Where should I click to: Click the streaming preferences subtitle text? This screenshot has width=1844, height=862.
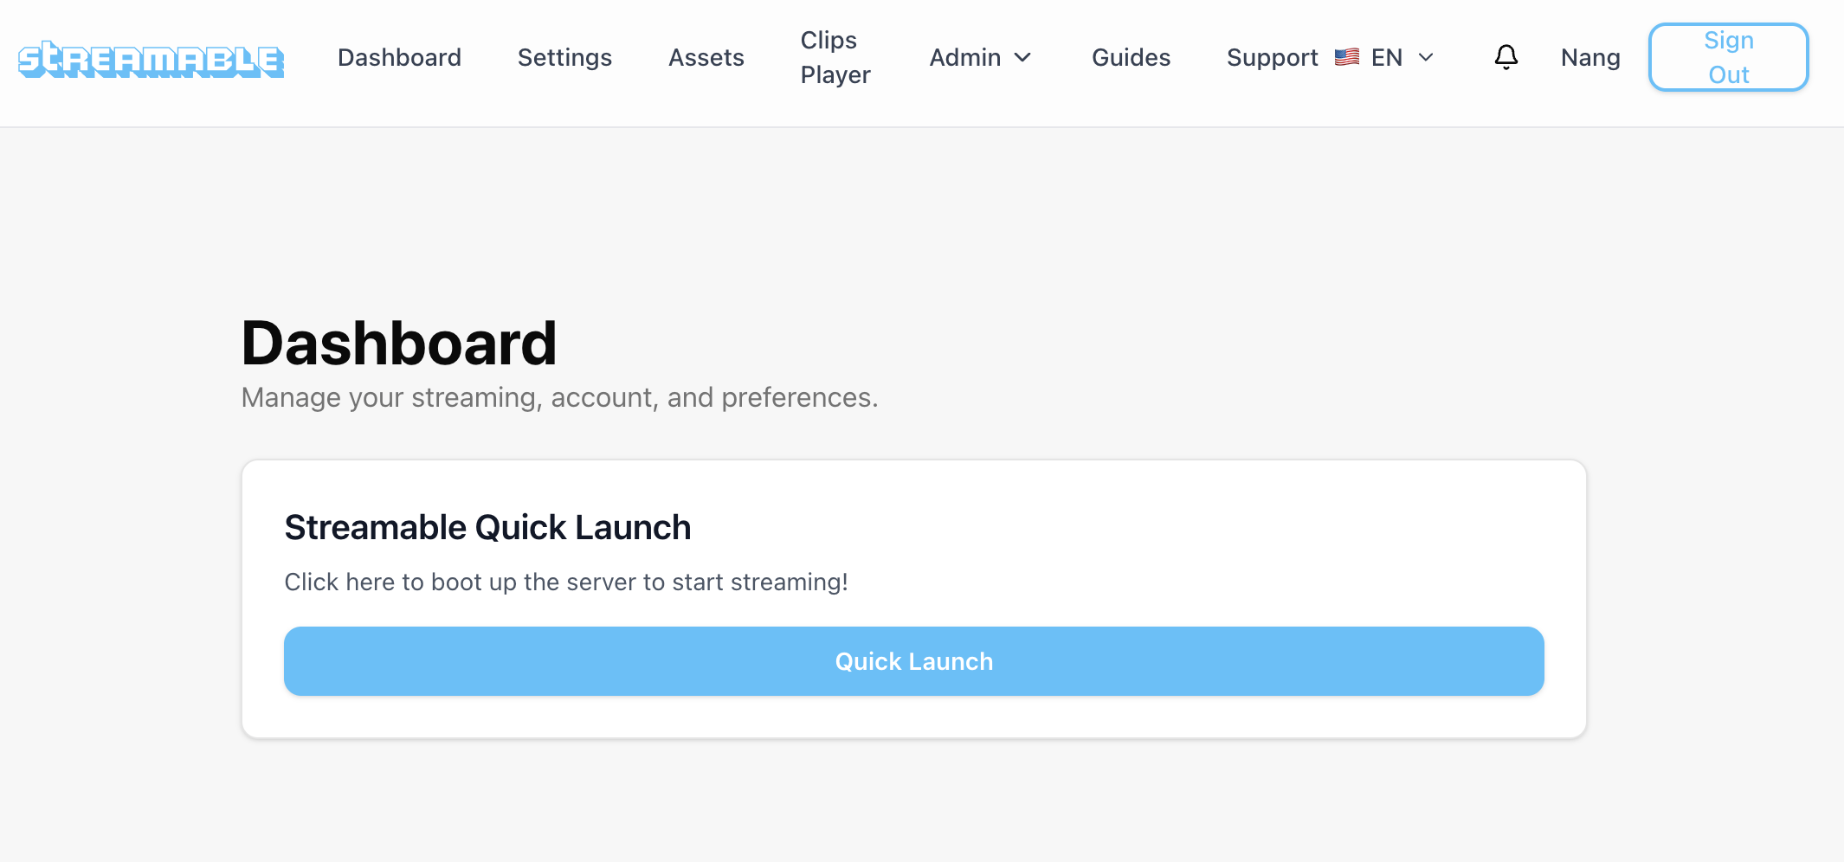pos(559,397)
